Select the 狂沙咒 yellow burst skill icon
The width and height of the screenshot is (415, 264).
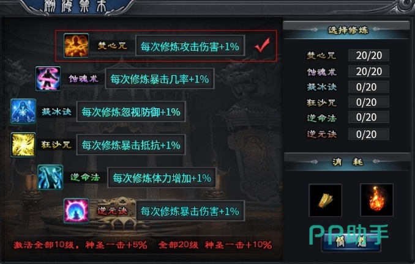[23, 145]
